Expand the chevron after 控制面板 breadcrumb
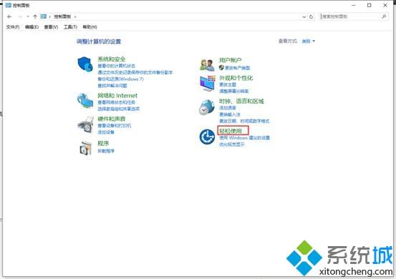This screenshot has width=396, height=279. 75,16
